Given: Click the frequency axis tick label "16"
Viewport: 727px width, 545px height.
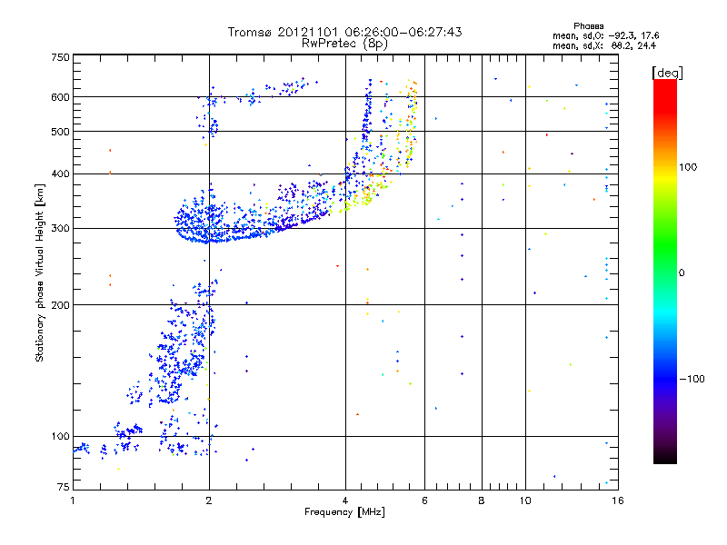Looking at the screenshot, I should point(618,500).
